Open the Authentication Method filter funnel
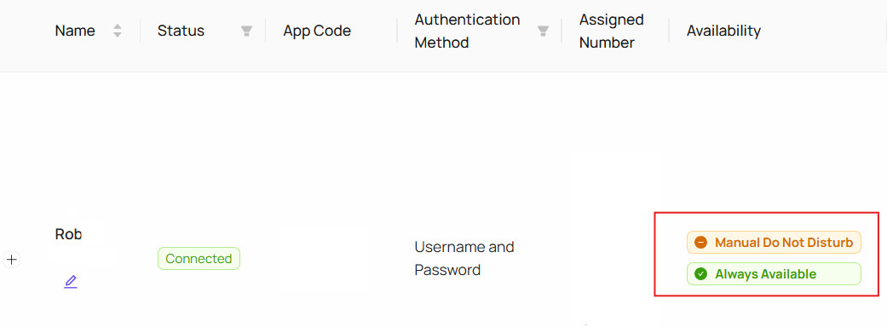 [543, 32]
